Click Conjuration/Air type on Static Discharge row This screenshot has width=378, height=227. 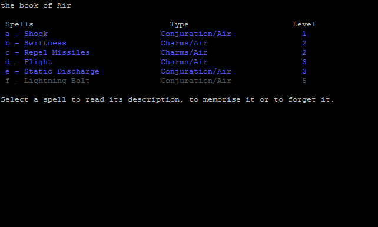[x=195, y=71]
